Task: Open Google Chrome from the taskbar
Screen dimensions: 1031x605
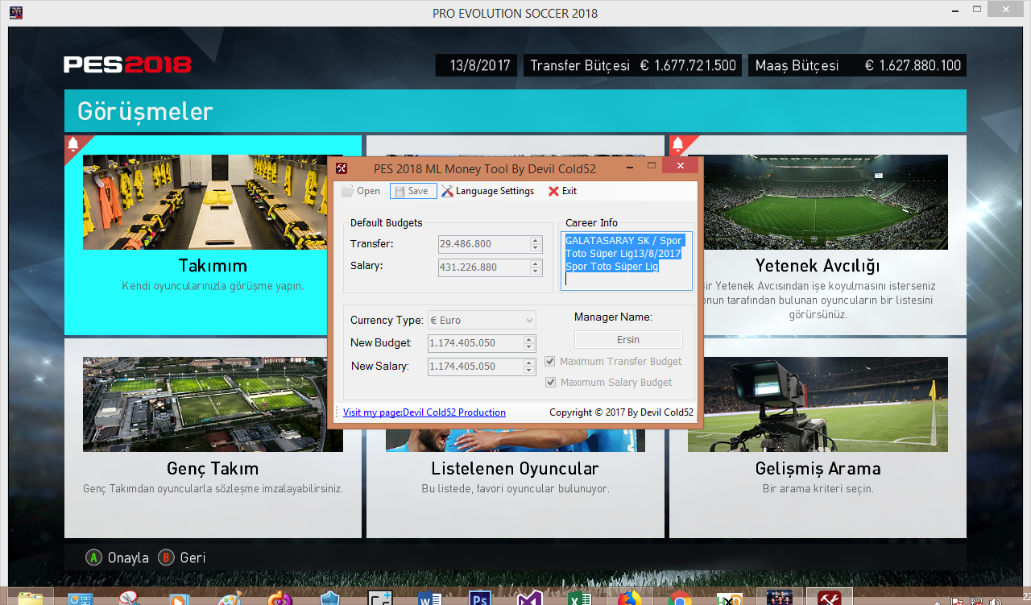Action: (x=679, y=598)
